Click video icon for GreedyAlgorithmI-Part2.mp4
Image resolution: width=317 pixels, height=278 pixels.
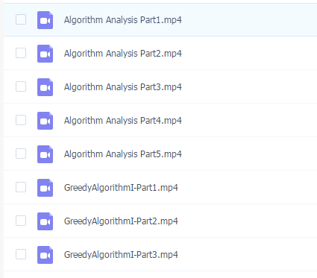coord(45,221)
